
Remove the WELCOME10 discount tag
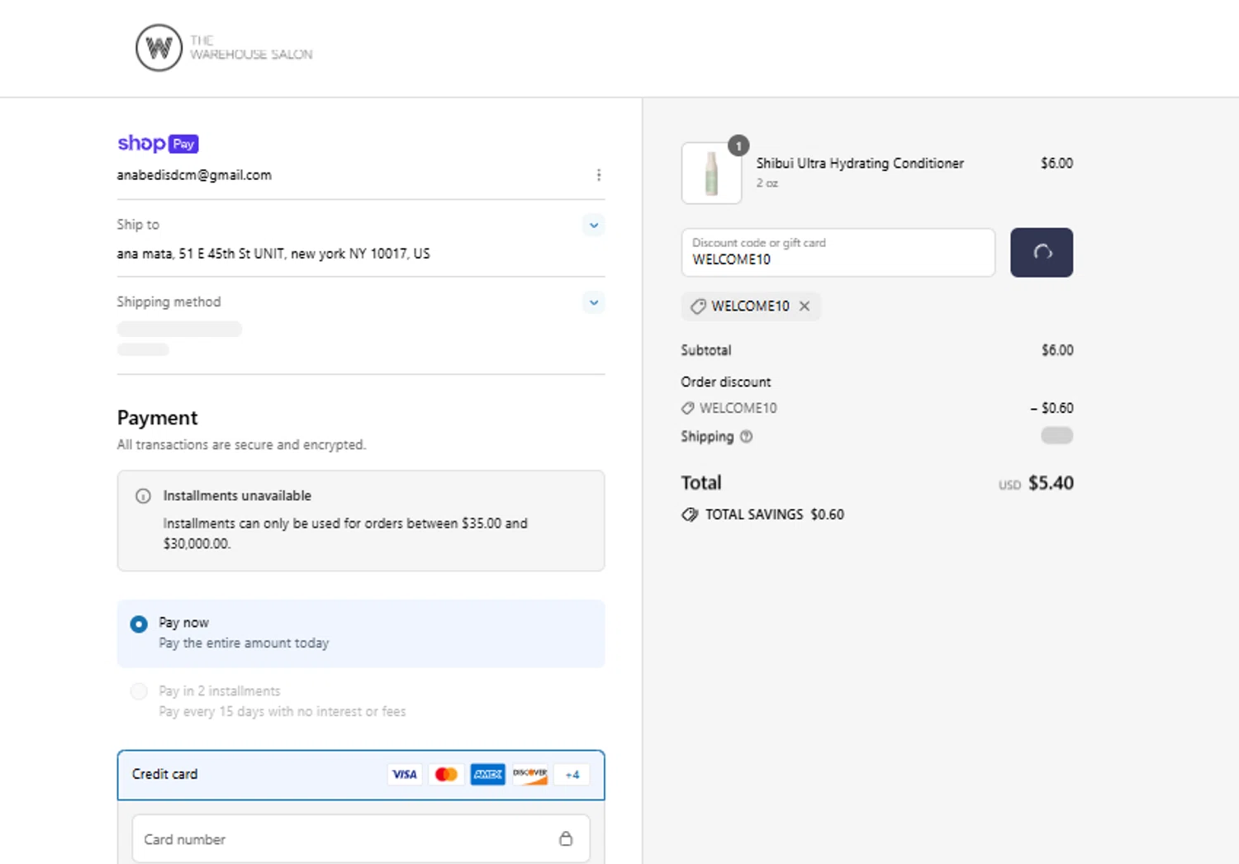805,306
